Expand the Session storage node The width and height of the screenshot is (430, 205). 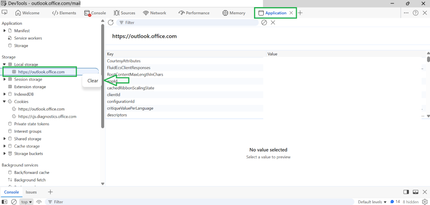click(4, 79)
